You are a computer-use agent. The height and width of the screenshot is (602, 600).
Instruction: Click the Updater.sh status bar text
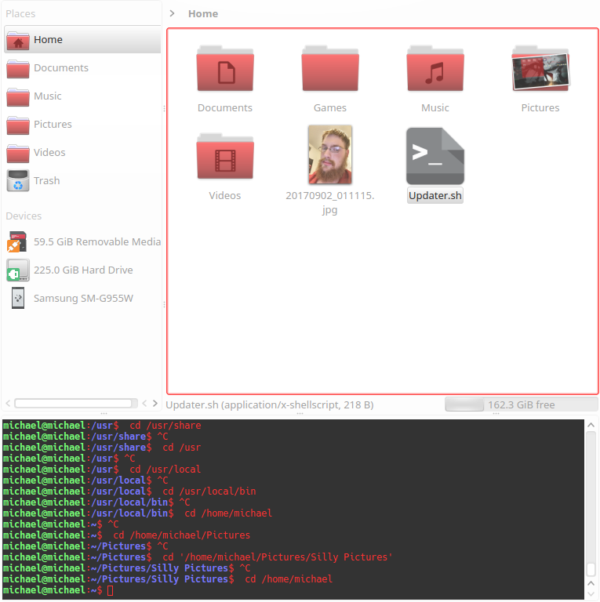(x=270, y=405)
